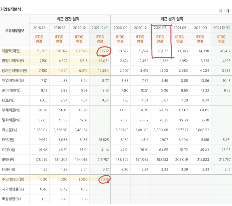232x206 pixels.
Task: Click the quarterly revenue value 40,412
Action: (225, 51)
